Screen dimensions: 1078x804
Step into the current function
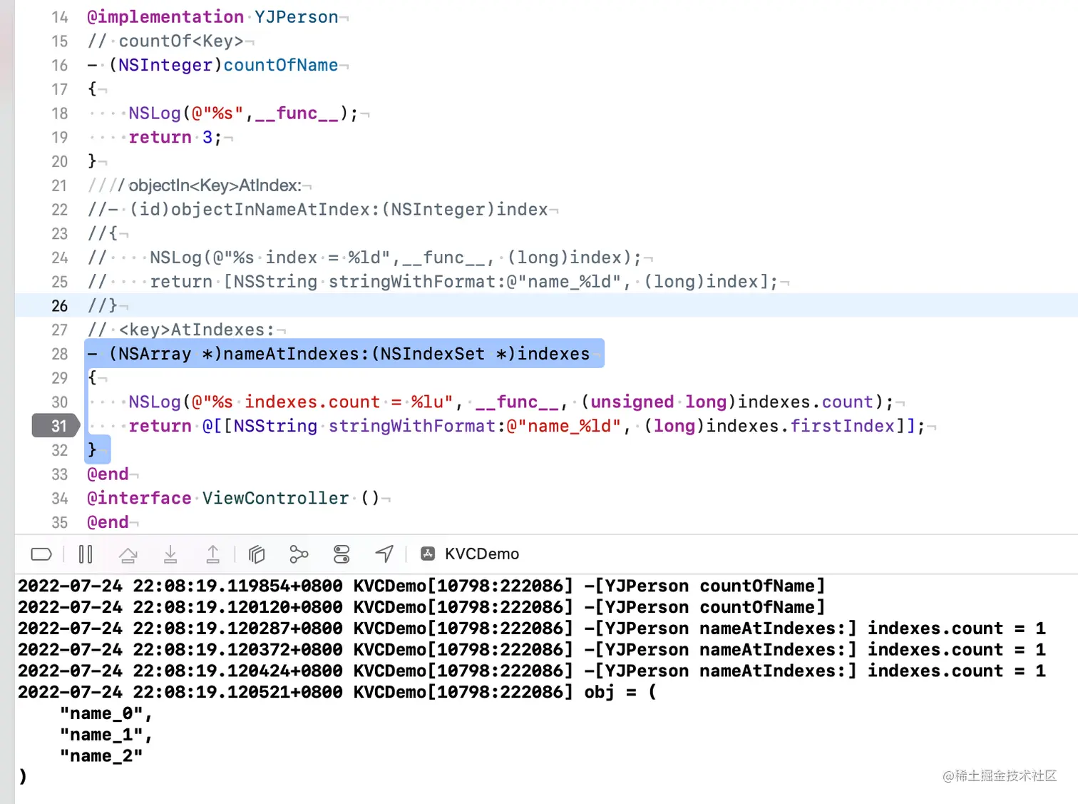pyautogui.click(x=170, y=554)
